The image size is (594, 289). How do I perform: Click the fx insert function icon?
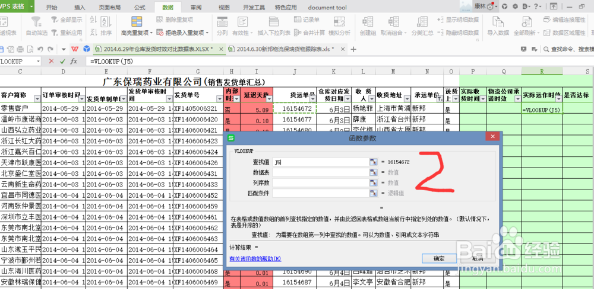[x=74, y=61]
